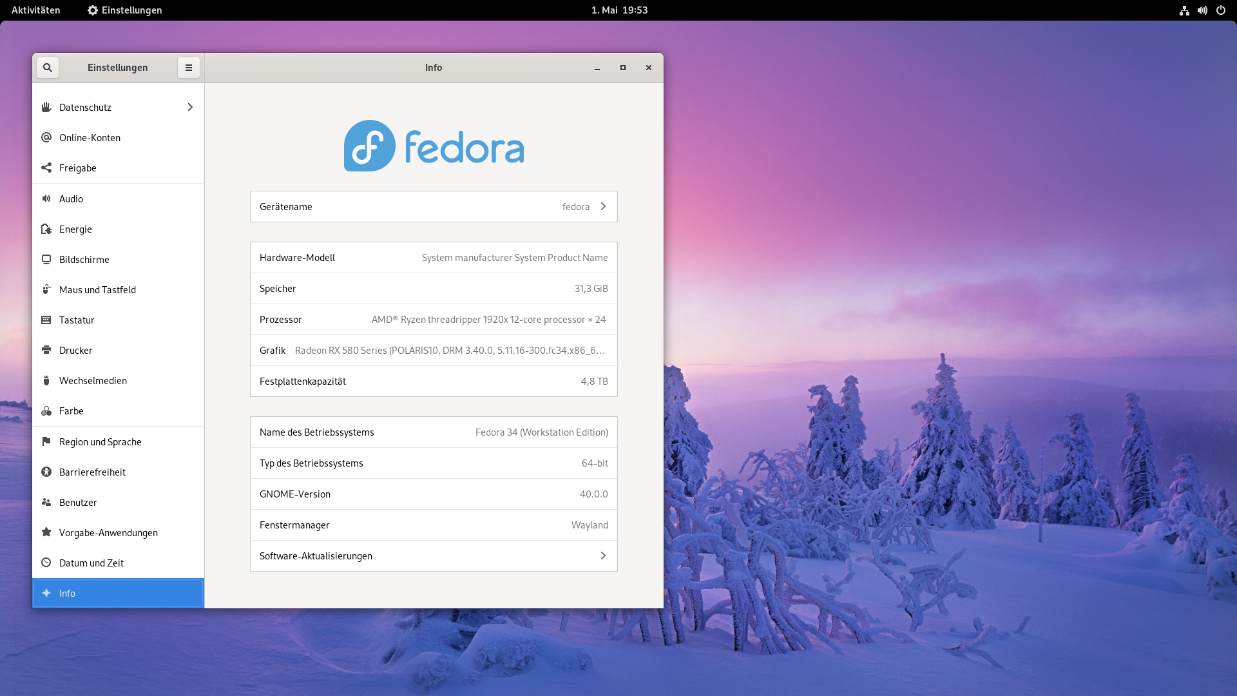Click the Freigabe share icon entry
This screenshot has height=696, width=1237.
coord(46,168)
